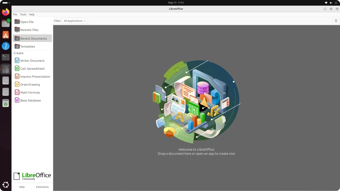The width and height of the screenshot is (340, 191).
Task: Click the Activities indicator in the top bar
Action: [x=6, y=3]
